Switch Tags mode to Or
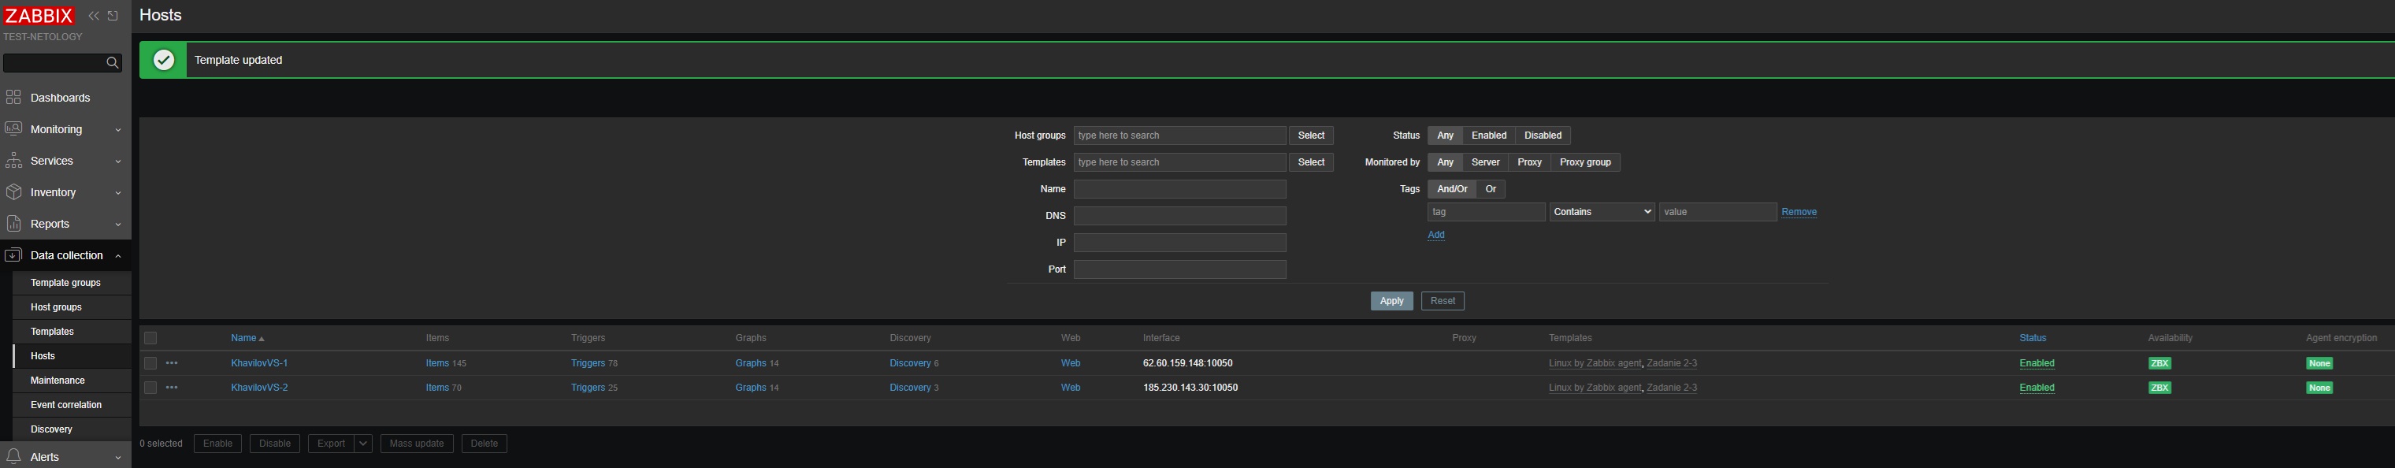 point(1491,189)
